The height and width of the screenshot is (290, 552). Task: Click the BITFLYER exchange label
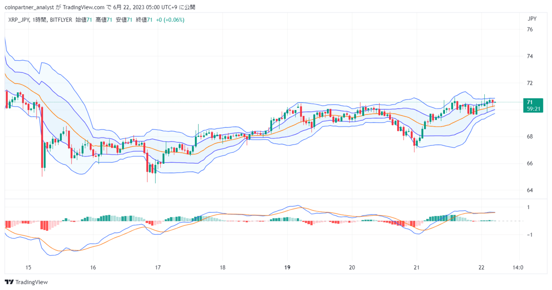click(61, 20)
